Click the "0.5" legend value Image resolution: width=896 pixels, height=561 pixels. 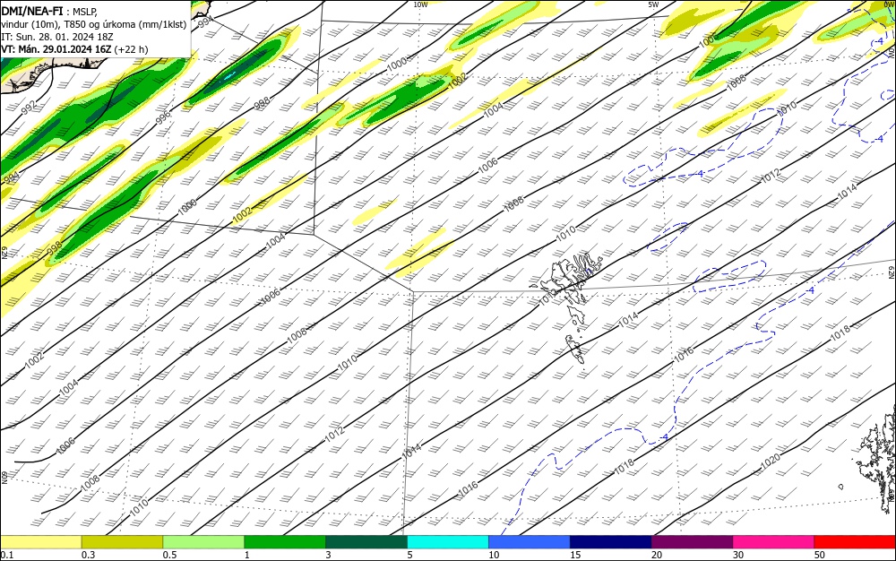point(169,555)
